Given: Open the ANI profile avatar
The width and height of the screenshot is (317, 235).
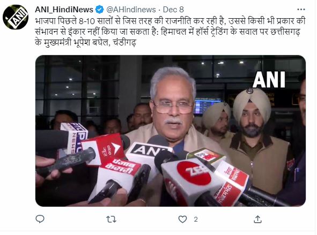Looking at the screenshot, I should pyautogui.click(x=16, y=17).
